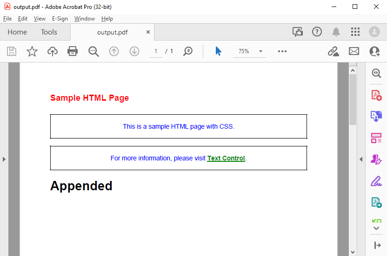Expand more tools chevron in right pane
387x256 pixels.
[376, 228]
